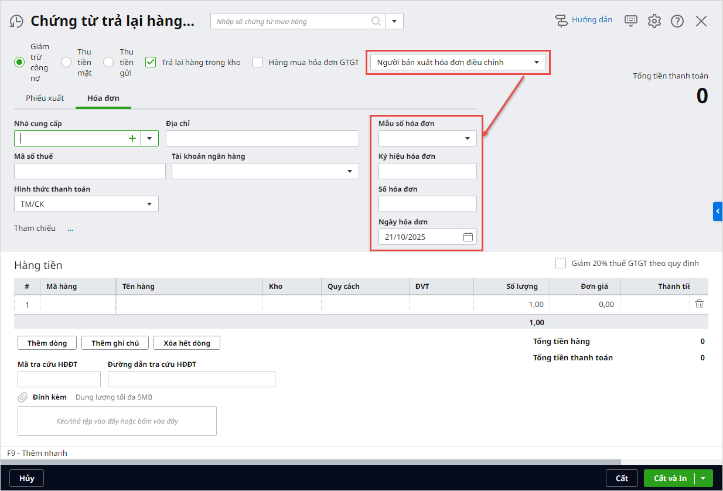This screenshot has height=491, width=723.
Task: Click the Mã số thuế input field
Action: click(x=90, y=171)
